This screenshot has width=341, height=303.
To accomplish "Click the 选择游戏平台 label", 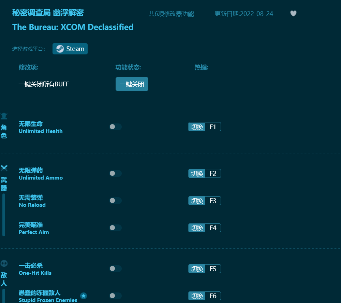I will pyautogui.click(x=29, y=49).
